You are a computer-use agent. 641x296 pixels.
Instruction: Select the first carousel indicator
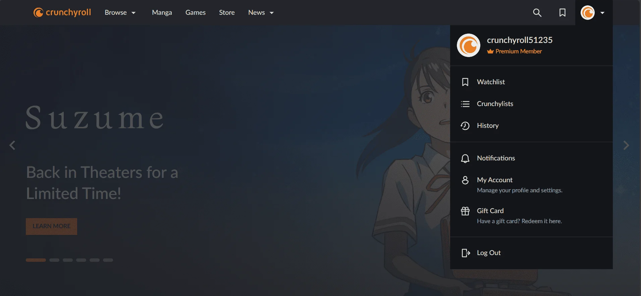point(36,260)
